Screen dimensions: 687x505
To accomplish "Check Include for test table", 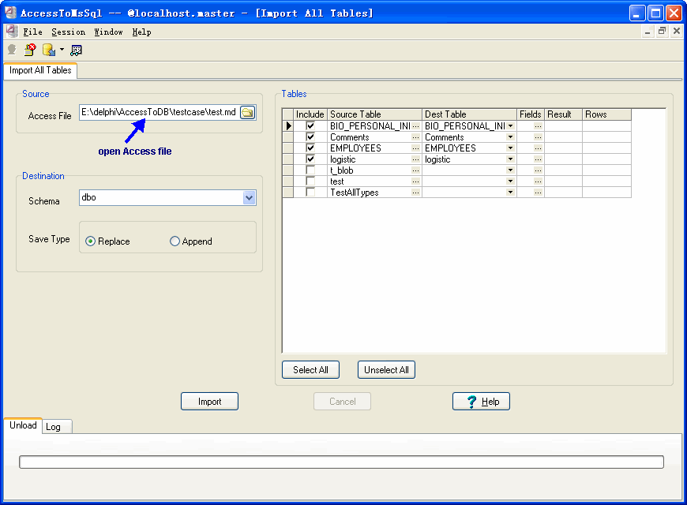I will (x=310, y=181).
